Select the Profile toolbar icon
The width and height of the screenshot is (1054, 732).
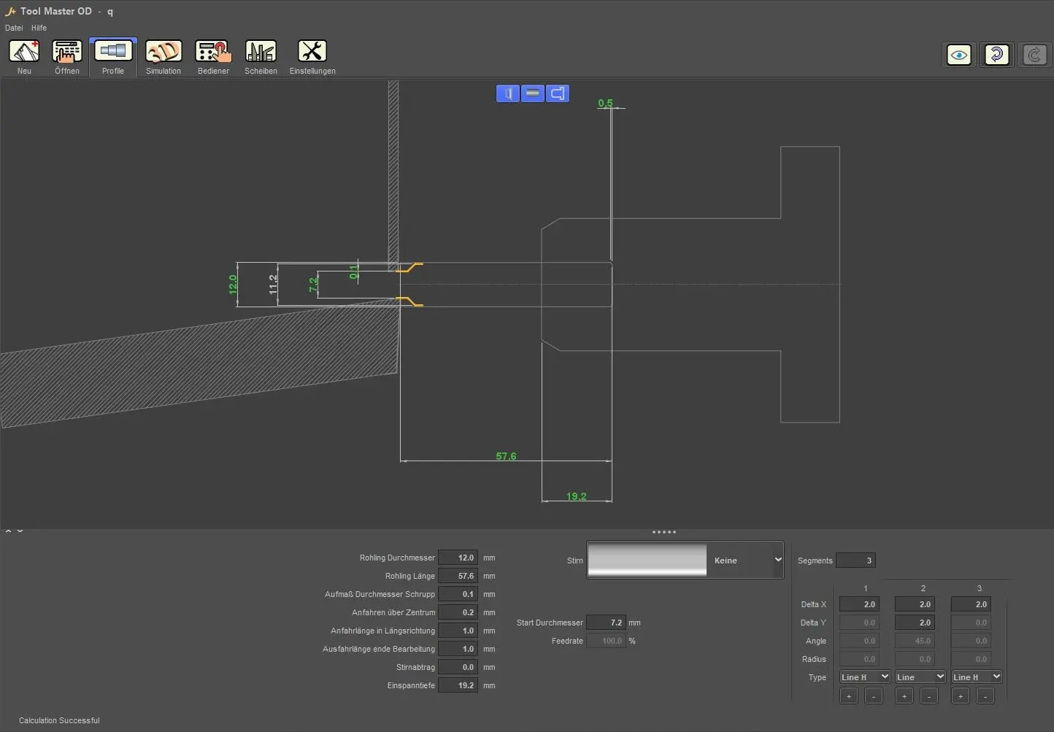113,52
